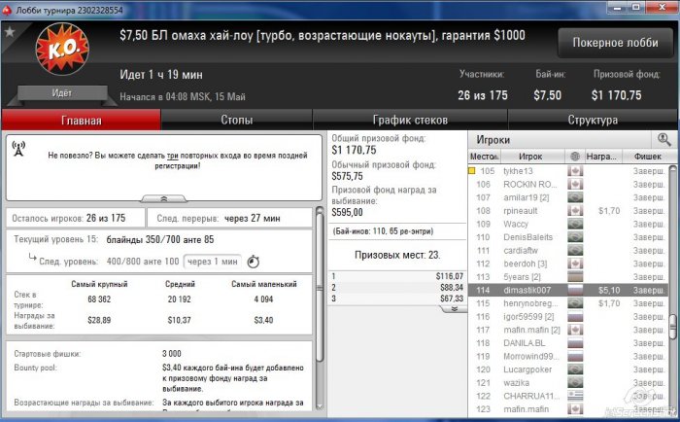
Task: Switch to the Главная tab
Action: click(x=81, y=120)
